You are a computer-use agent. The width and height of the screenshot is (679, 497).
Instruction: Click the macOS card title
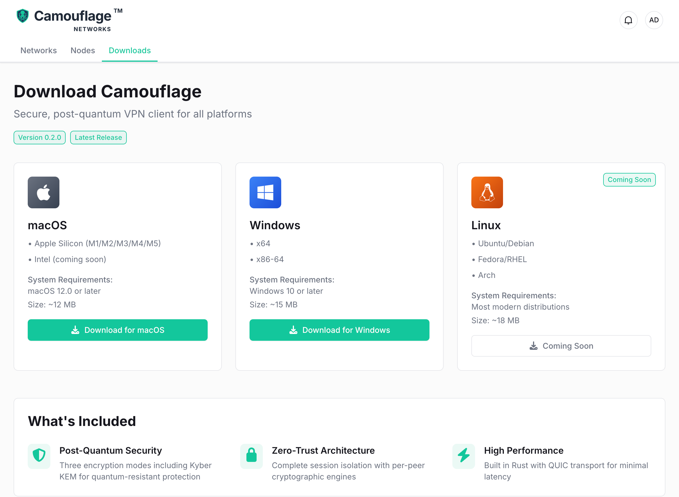pyautogui.click(x=47, y=225)
